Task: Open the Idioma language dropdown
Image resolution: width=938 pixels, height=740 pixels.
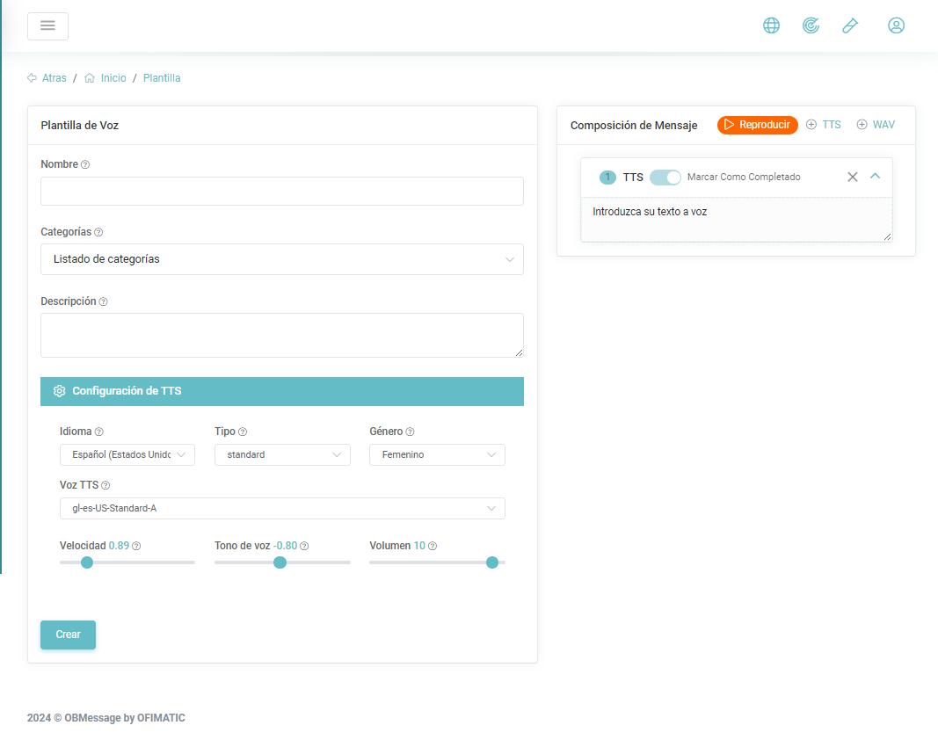Action: (x=127, y=454)
